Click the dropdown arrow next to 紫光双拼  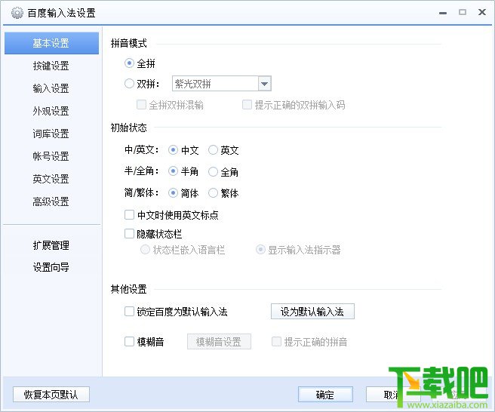(x=265, y=84)
